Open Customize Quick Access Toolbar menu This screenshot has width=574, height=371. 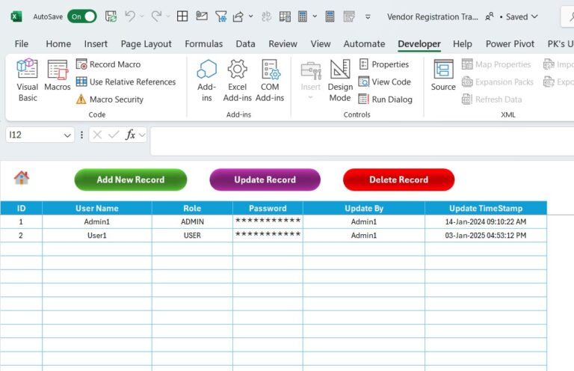pos(368,16)
